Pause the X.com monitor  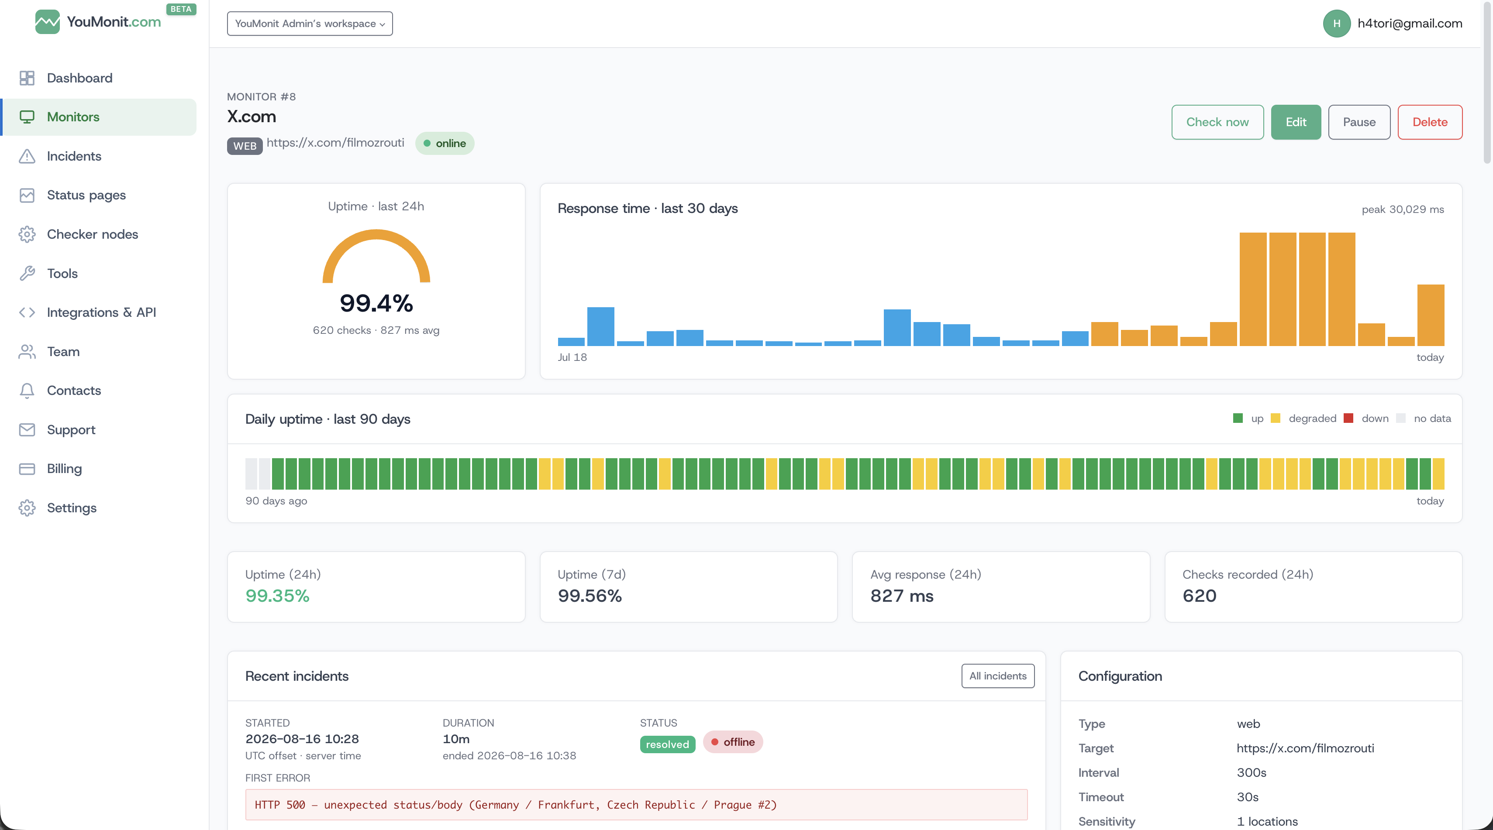(1359, 122)
